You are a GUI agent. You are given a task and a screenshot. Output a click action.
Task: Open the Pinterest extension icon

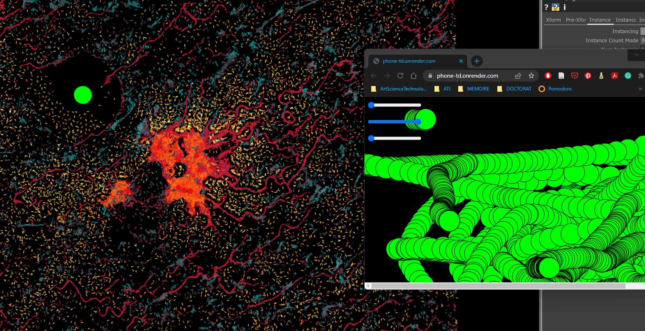click(x=588, y=76)
